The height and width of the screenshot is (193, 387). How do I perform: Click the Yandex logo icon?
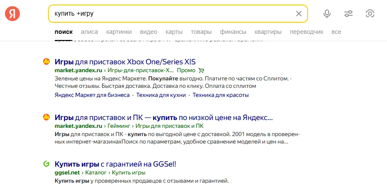12,14
